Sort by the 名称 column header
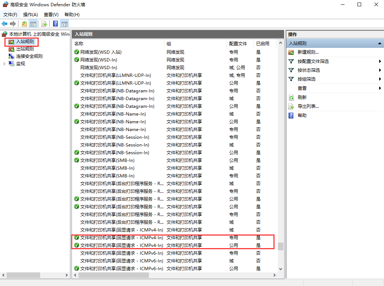The height and width of the screenshot is (286, 384). tap(118, 43)
